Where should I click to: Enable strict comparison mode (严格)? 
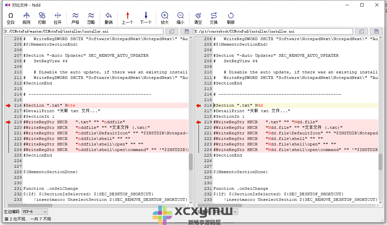click(x=75, y=18)
